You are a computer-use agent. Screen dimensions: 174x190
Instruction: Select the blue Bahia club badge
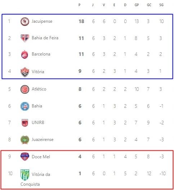click(x=25, y=106)
